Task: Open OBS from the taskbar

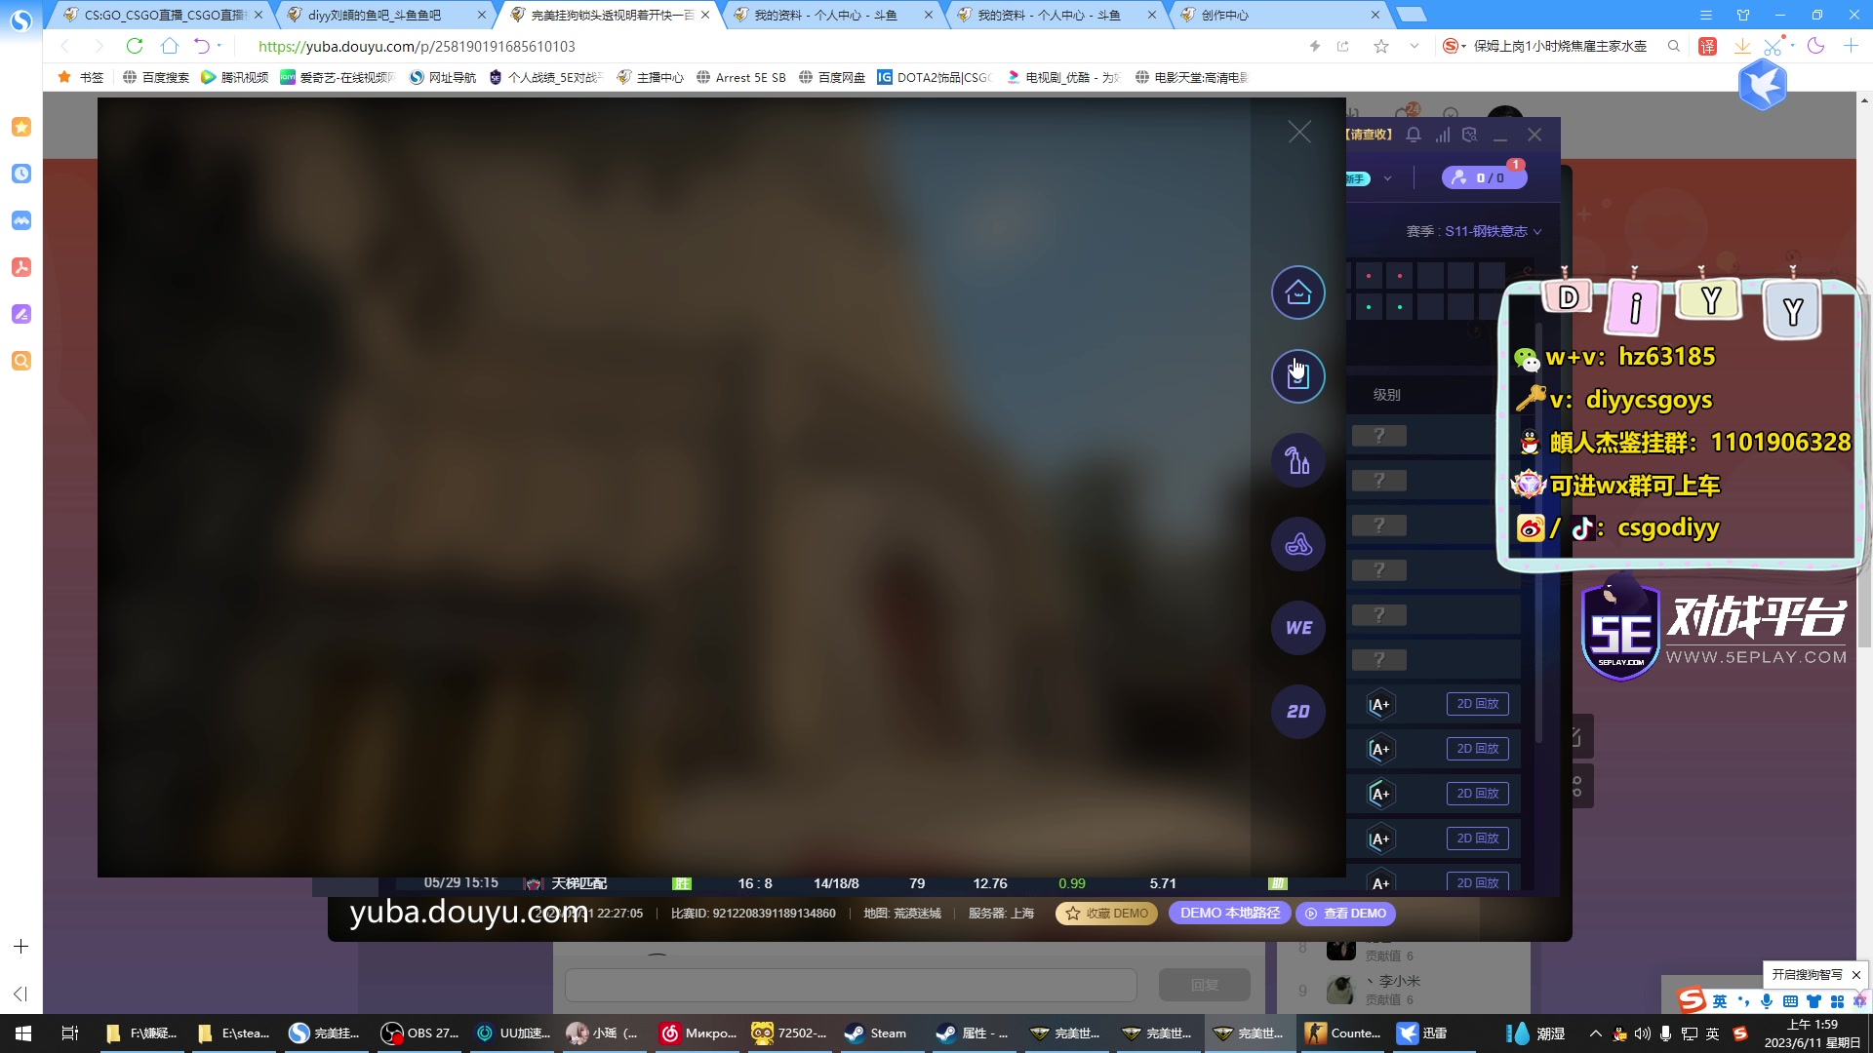Action: pos(420,1033)
